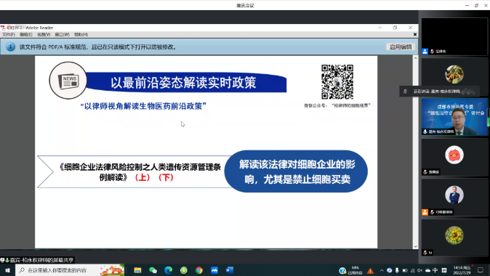Click the blue info icon in the PDF/A notice bar
Image resolution: width=490 pixels, height=276 pixels.
tap(10, 46)
